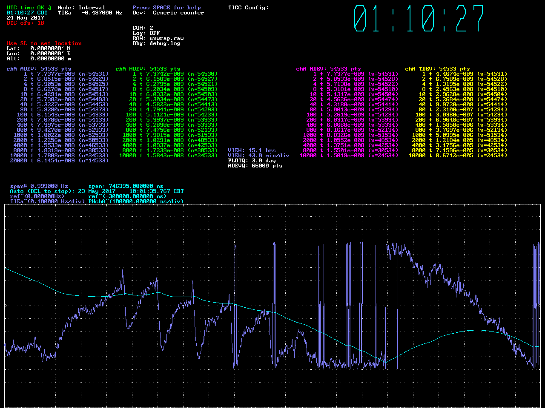Click 'span# 0.999000 Hz' plot label
Screen dimensions: 545x408
click(x=39, y=186)
